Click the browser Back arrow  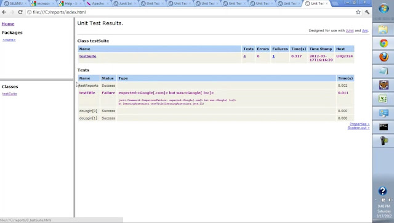(x=4, y=12)
